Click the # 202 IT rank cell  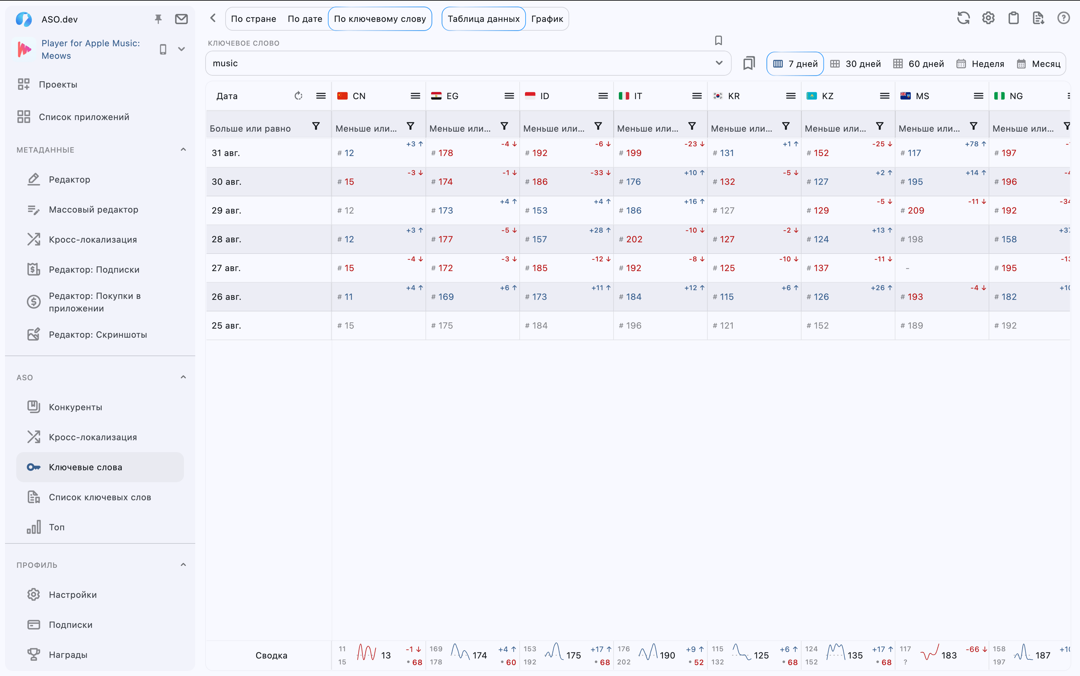click(x=660, y=239)
